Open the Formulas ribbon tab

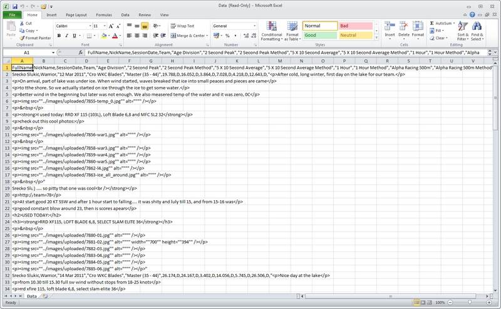[x=104, y=14]
